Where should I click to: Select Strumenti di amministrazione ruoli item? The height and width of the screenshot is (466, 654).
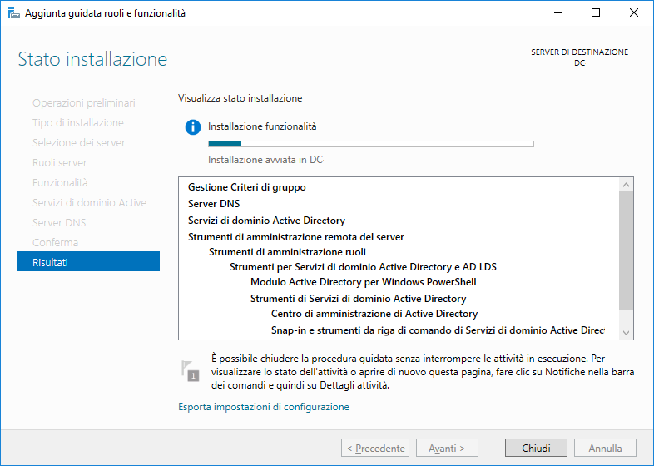287,252
